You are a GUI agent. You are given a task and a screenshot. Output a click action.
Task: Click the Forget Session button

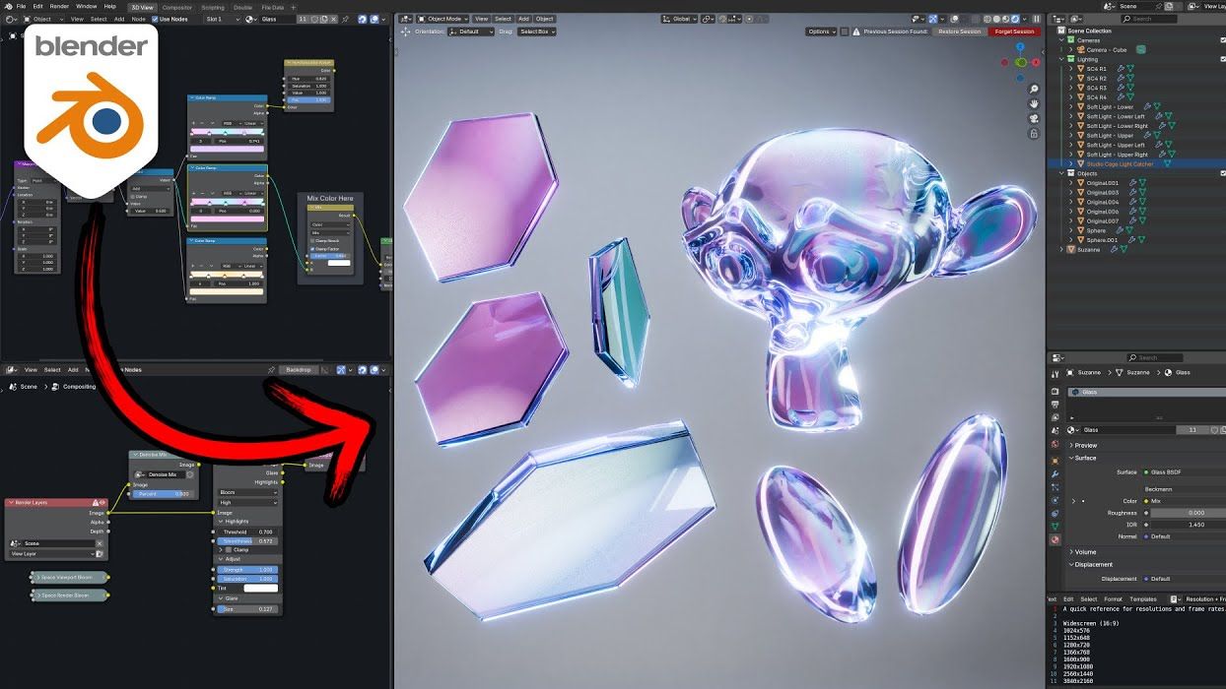[1014, 31]
